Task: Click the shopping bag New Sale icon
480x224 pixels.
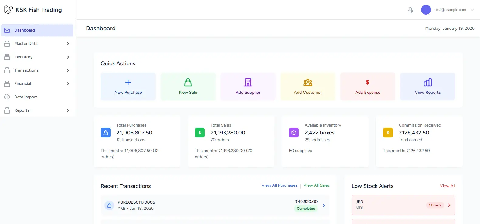Action: pos(188,82)
